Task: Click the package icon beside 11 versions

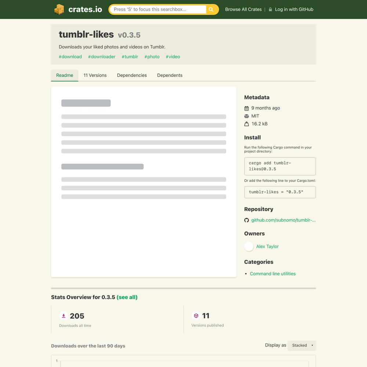Action: coord(196,316)
